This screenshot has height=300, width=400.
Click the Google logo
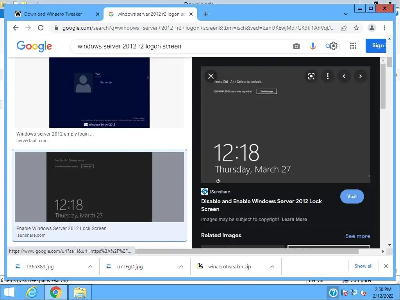[34, 46]
